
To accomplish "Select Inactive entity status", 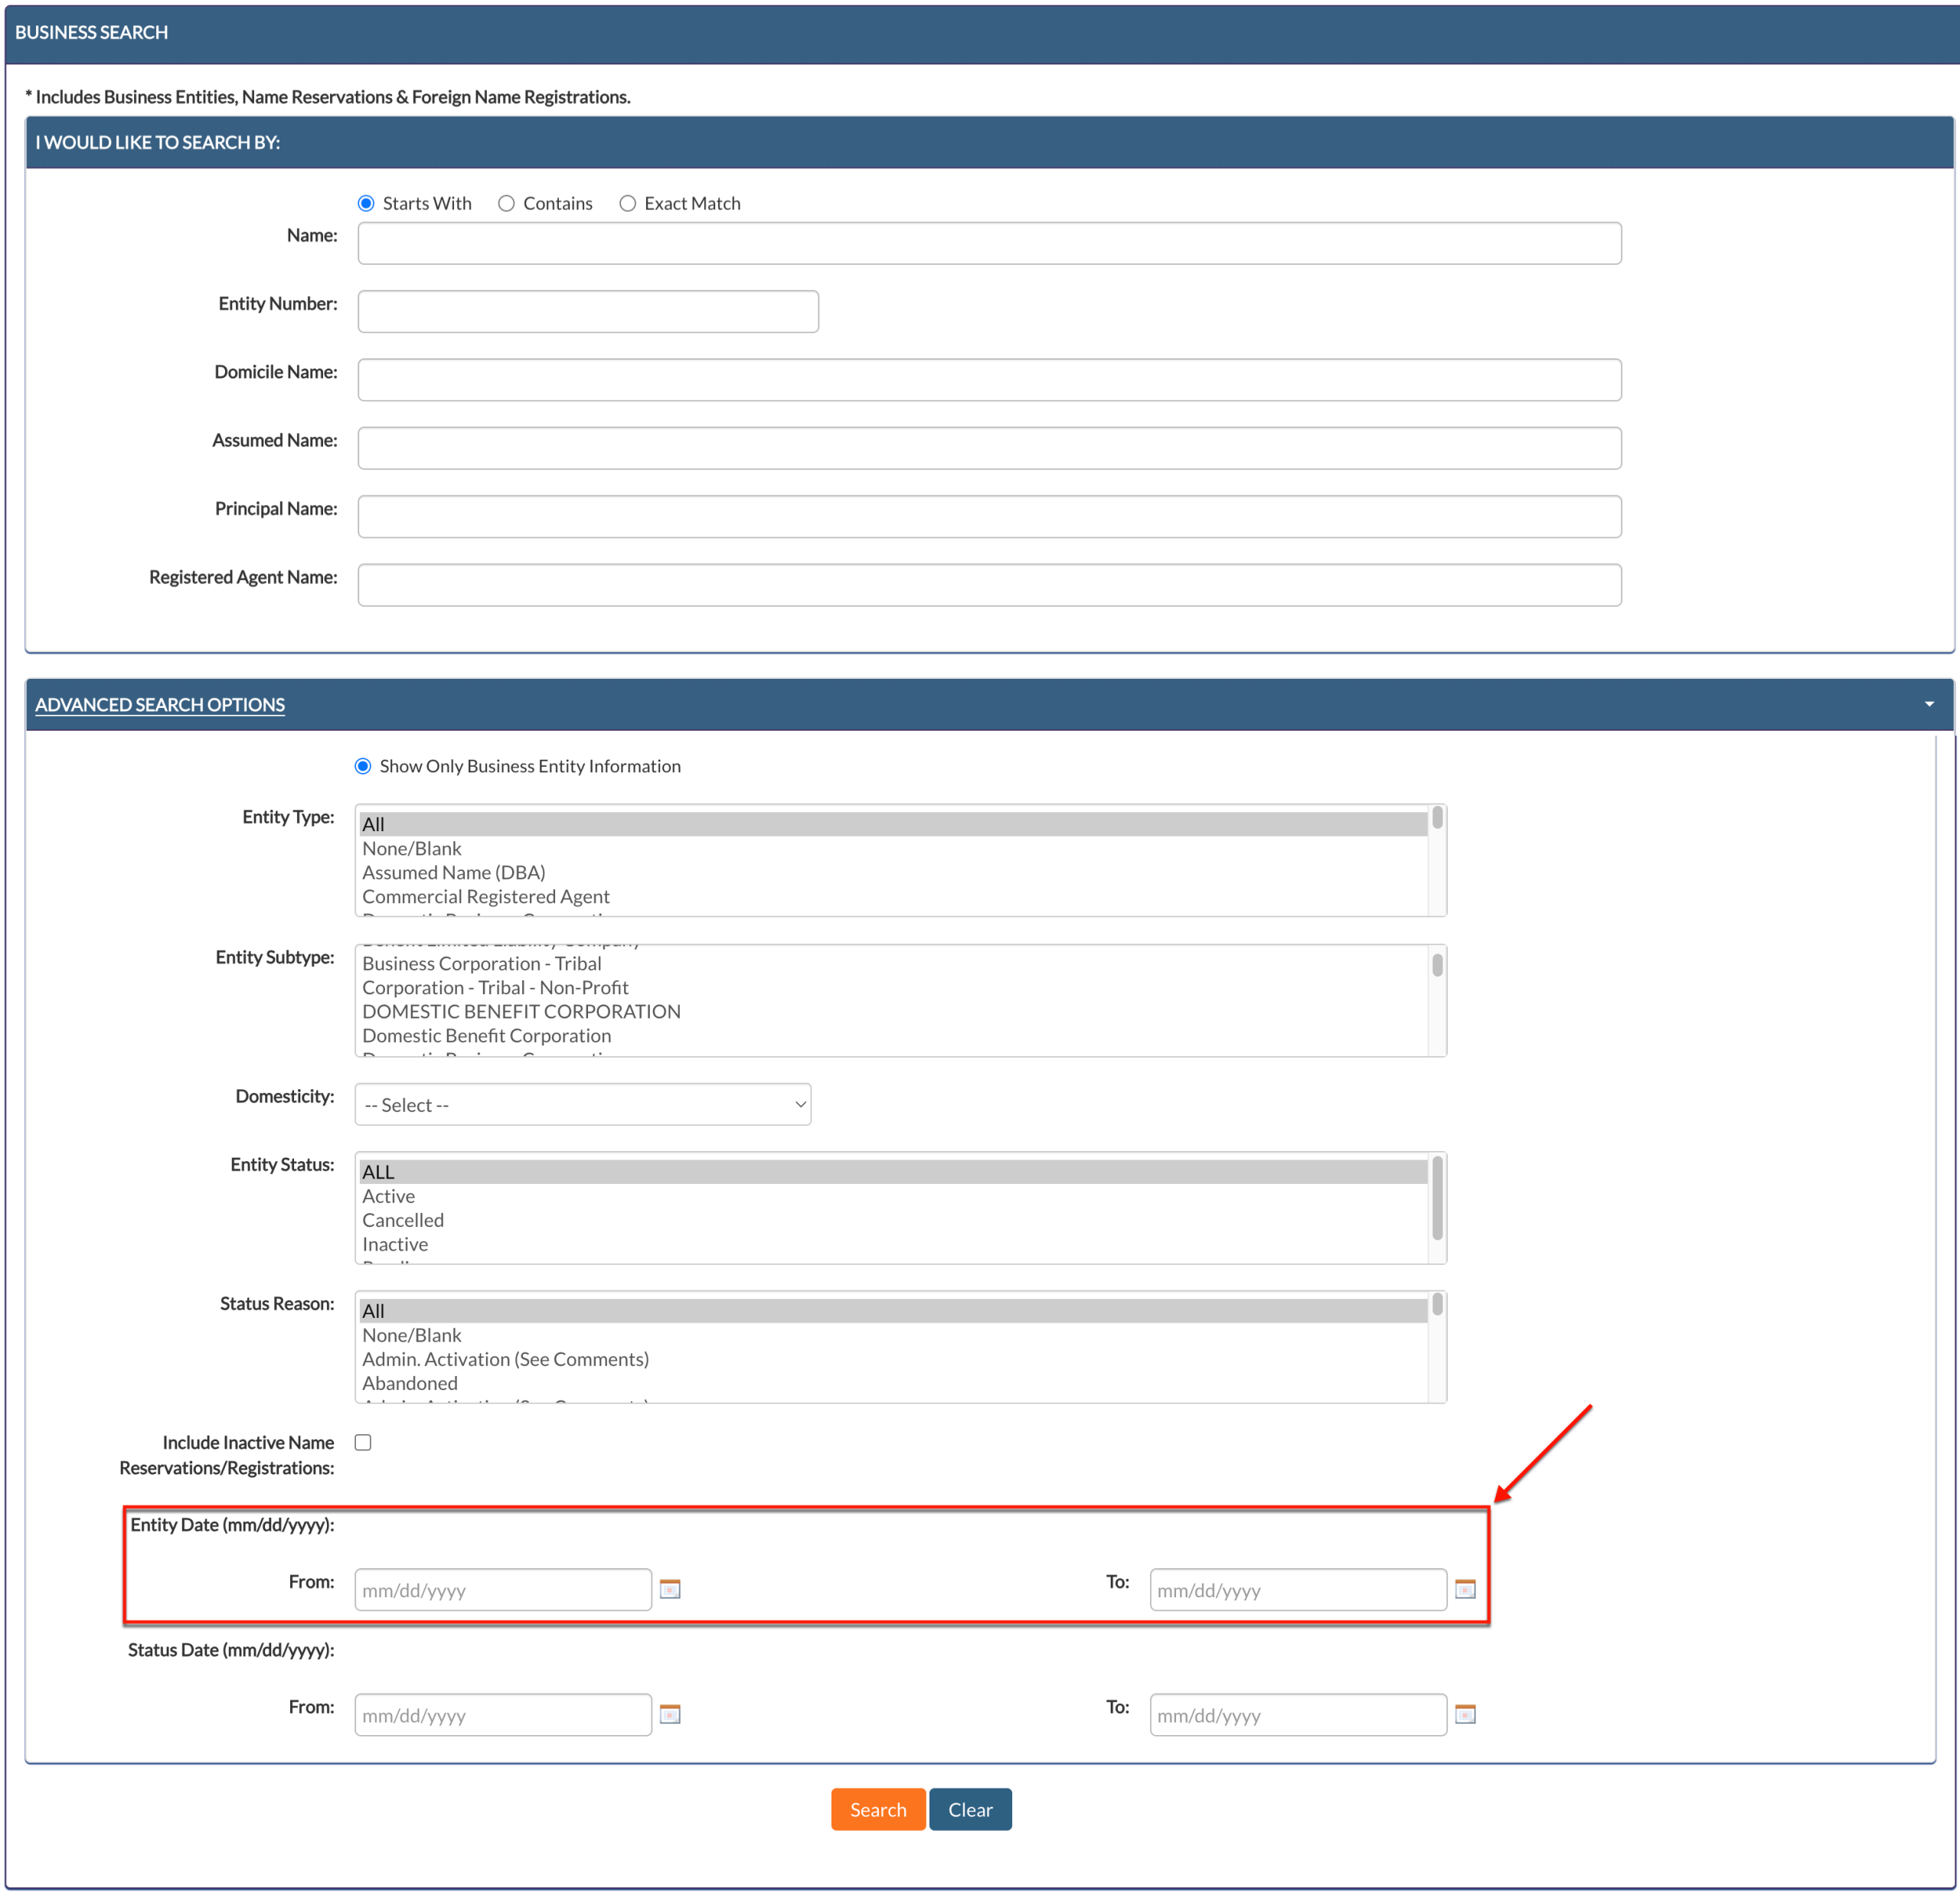I will coord(893,1244).
